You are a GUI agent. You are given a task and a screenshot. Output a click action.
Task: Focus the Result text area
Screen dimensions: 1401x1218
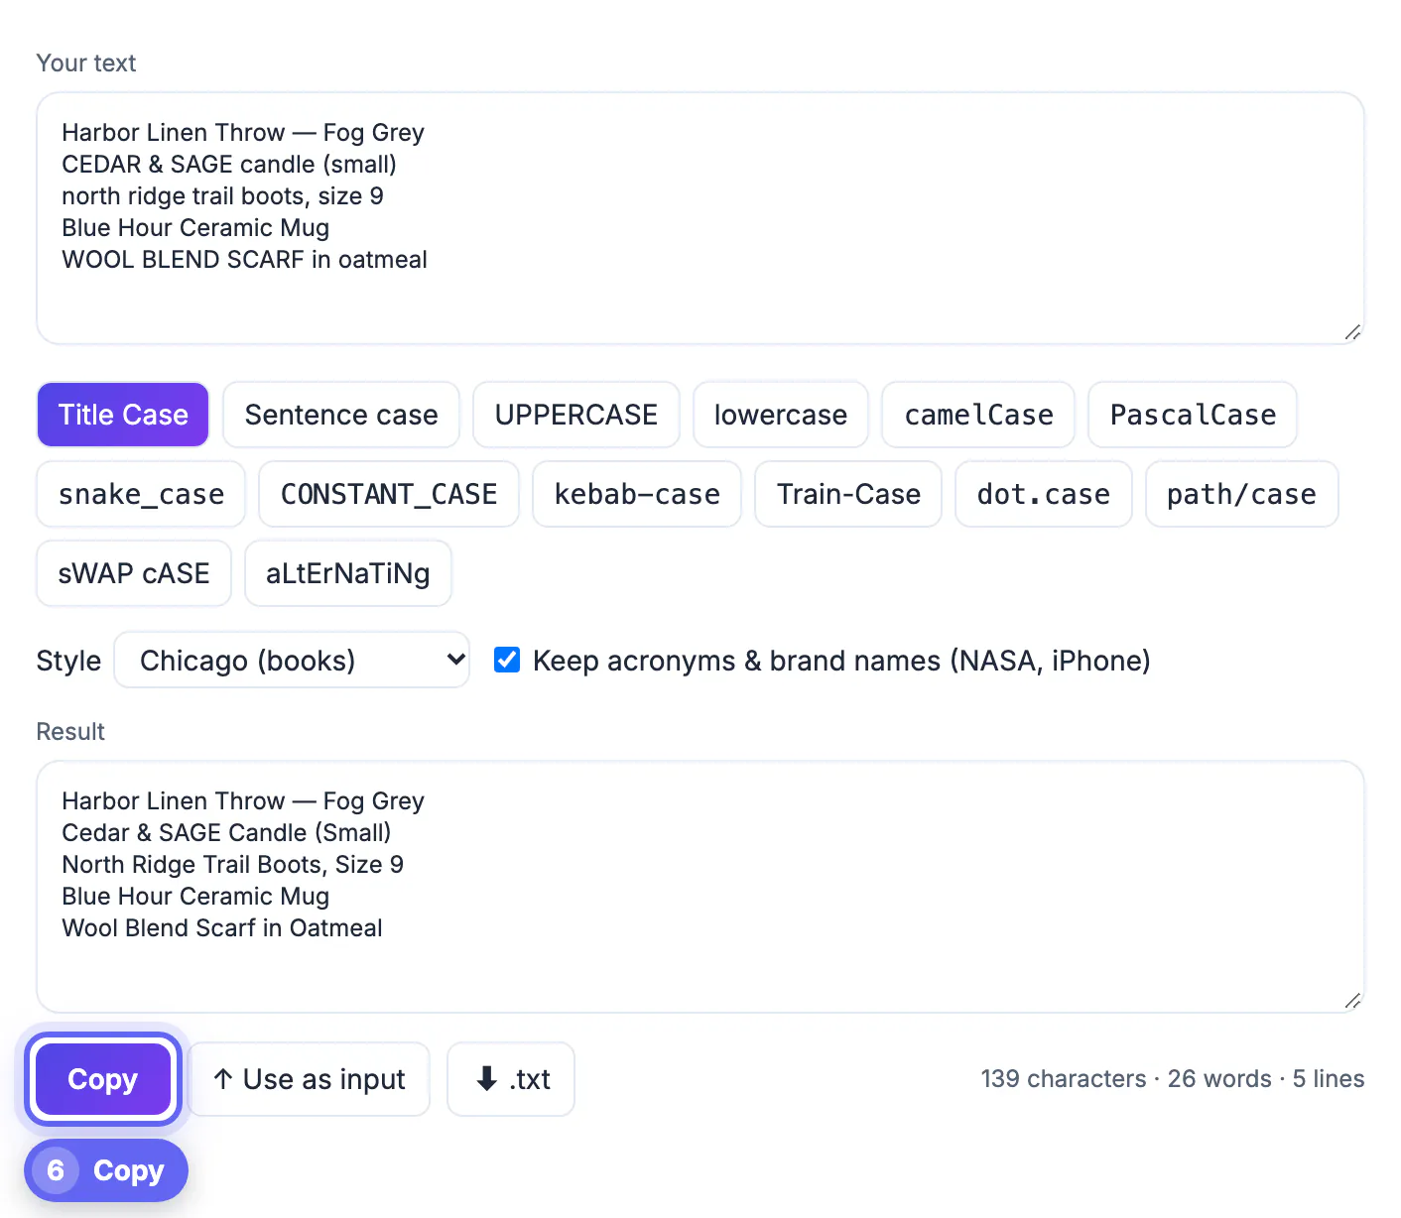[700, 887]
